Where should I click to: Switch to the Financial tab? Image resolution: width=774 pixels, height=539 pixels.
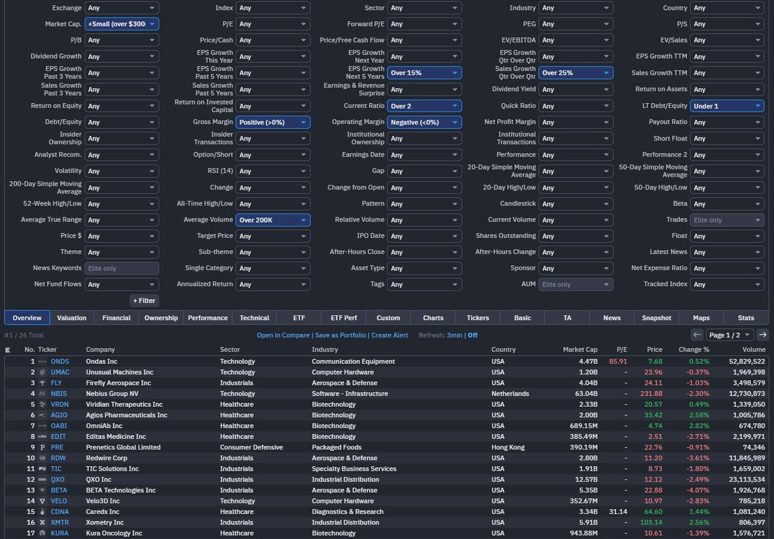pyautogui.click(x=116, y=318)
